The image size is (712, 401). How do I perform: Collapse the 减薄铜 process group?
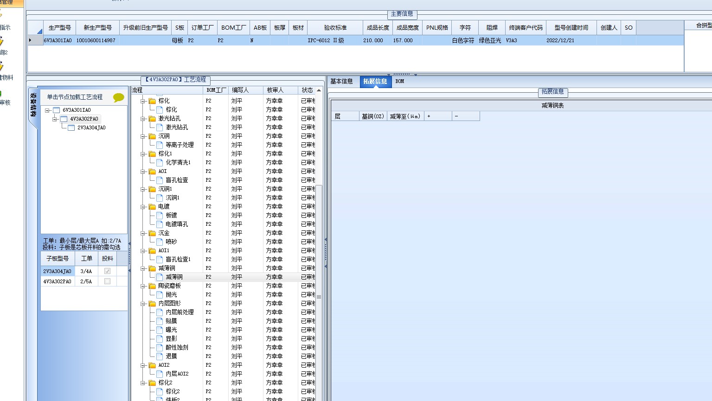(143, 268)
